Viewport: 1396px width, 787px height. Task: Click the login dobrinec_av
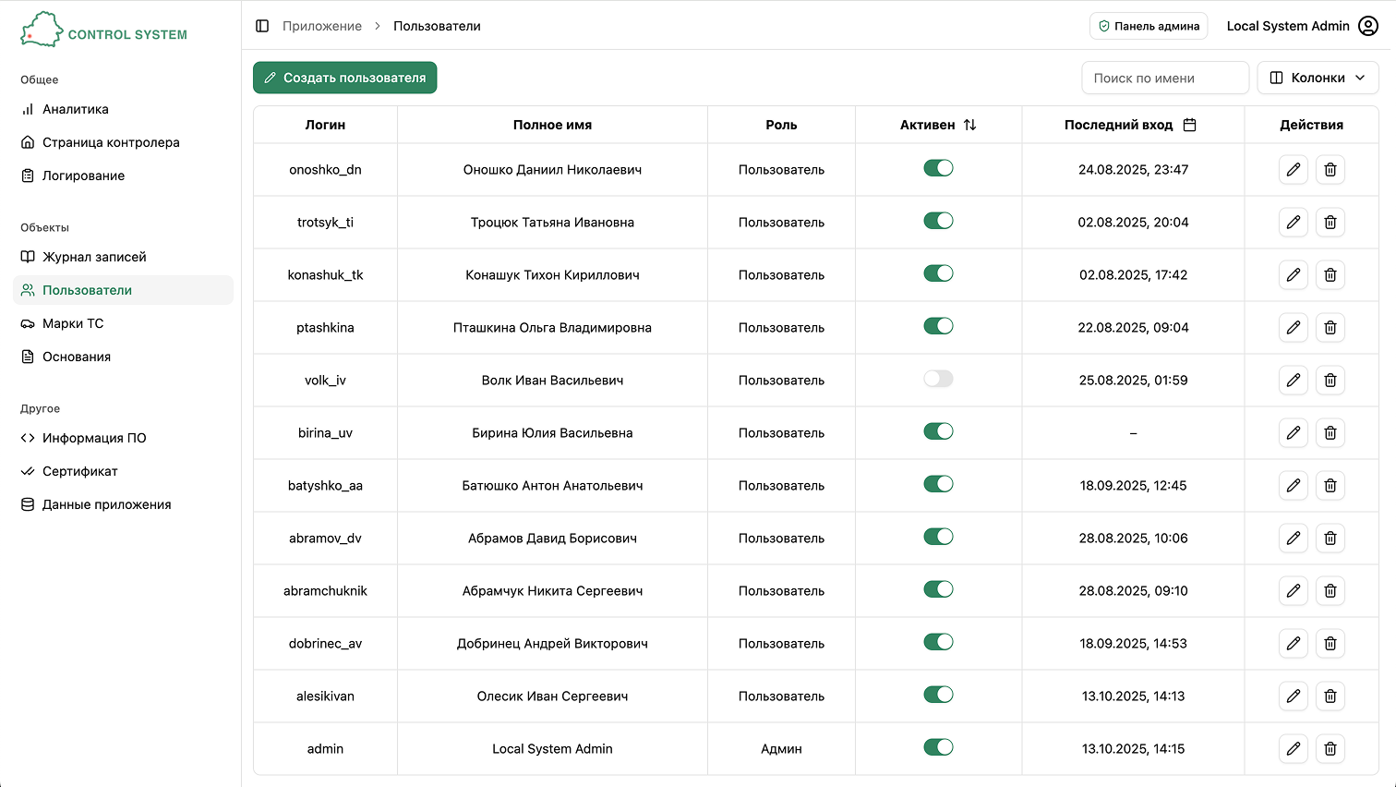325,644
